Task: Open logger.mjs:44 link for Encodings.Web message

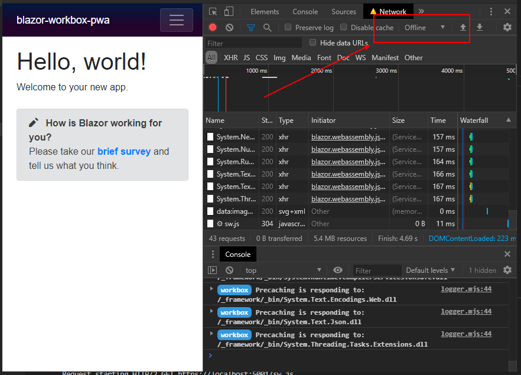Action: [466, 289]
